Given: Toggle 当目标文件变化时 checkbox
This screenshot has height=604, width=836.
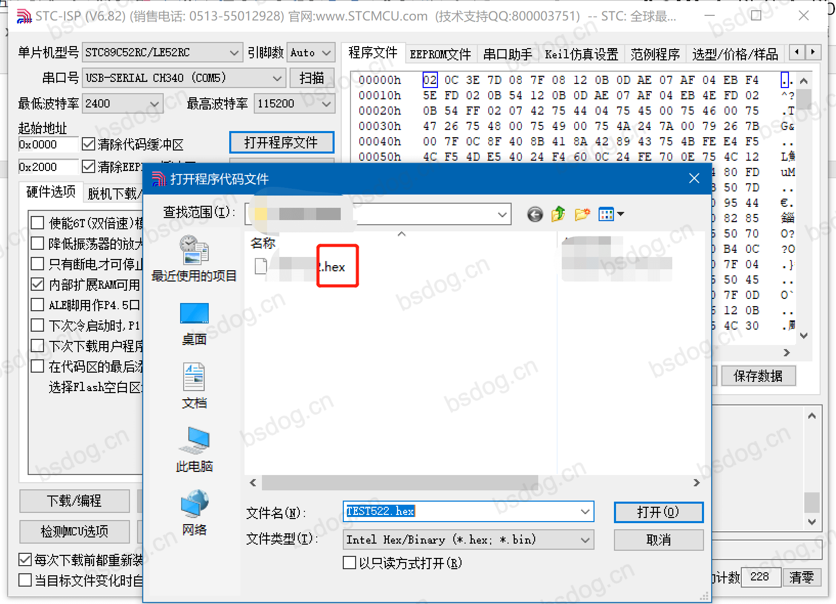Looking at the screenshot, I should (25, 580).
